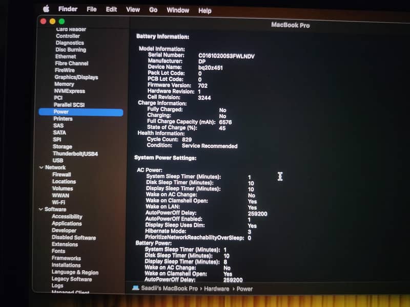
Task: Click the PrioritizeNetworkReachabilityOverSleep label
Action: [x=195, y=237]
